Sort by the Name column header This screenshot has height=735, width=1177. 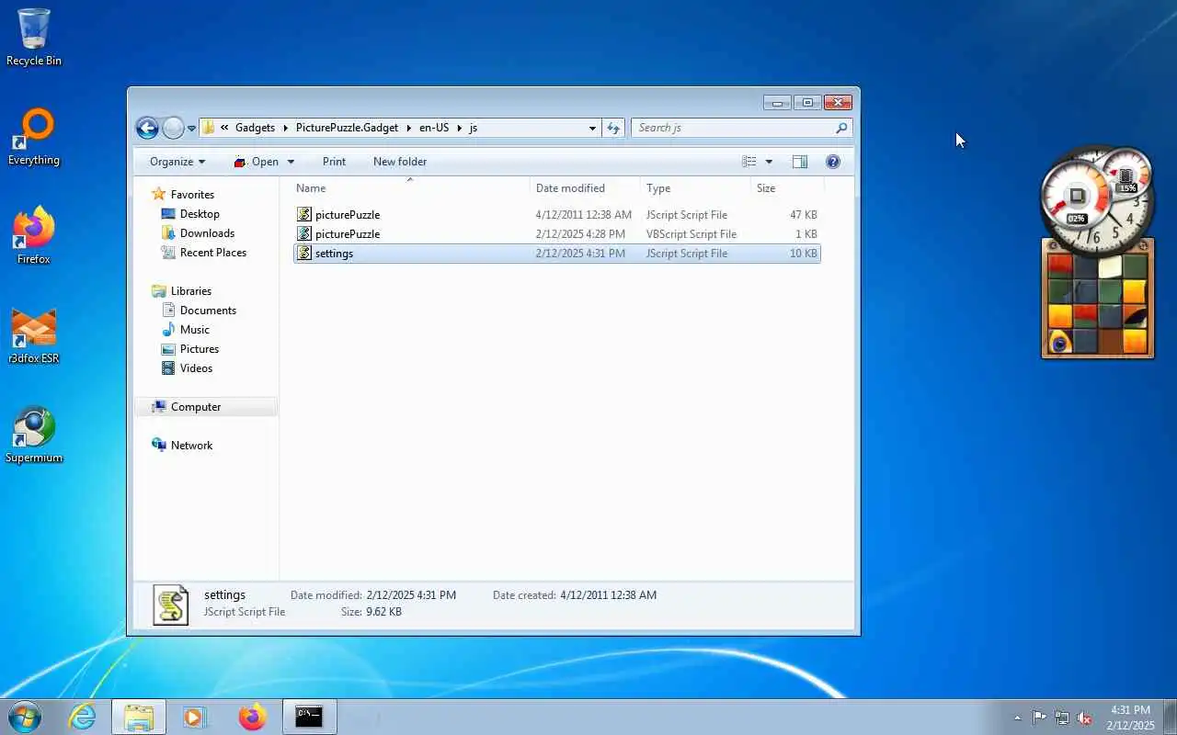click(409, 187)
